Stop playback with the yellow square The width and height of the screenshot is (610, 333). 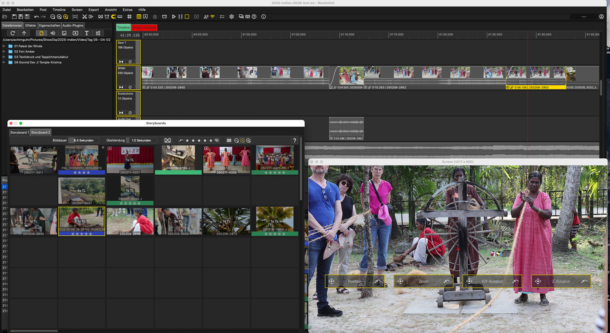(x=187, y=17)
